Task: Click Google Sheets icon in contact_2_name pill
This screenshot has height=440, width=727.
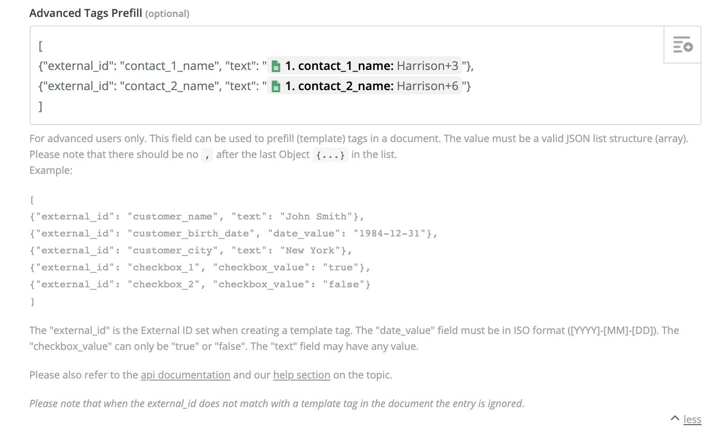Action: click(x=276, y=86)
